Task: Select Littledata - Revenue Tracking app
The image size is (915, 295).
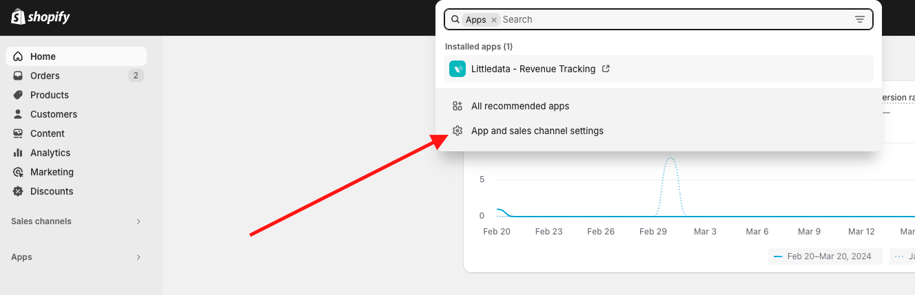Action: click(659, 69)
